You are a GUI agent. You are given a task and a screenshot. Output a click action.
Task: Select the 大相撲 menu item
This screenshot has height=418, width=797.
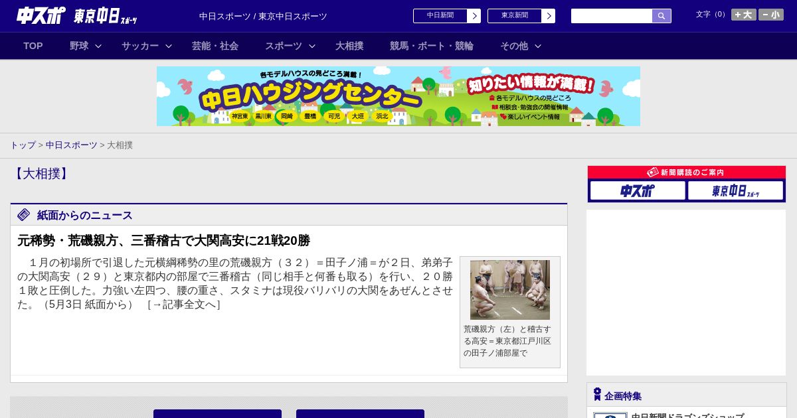point(349,46)
